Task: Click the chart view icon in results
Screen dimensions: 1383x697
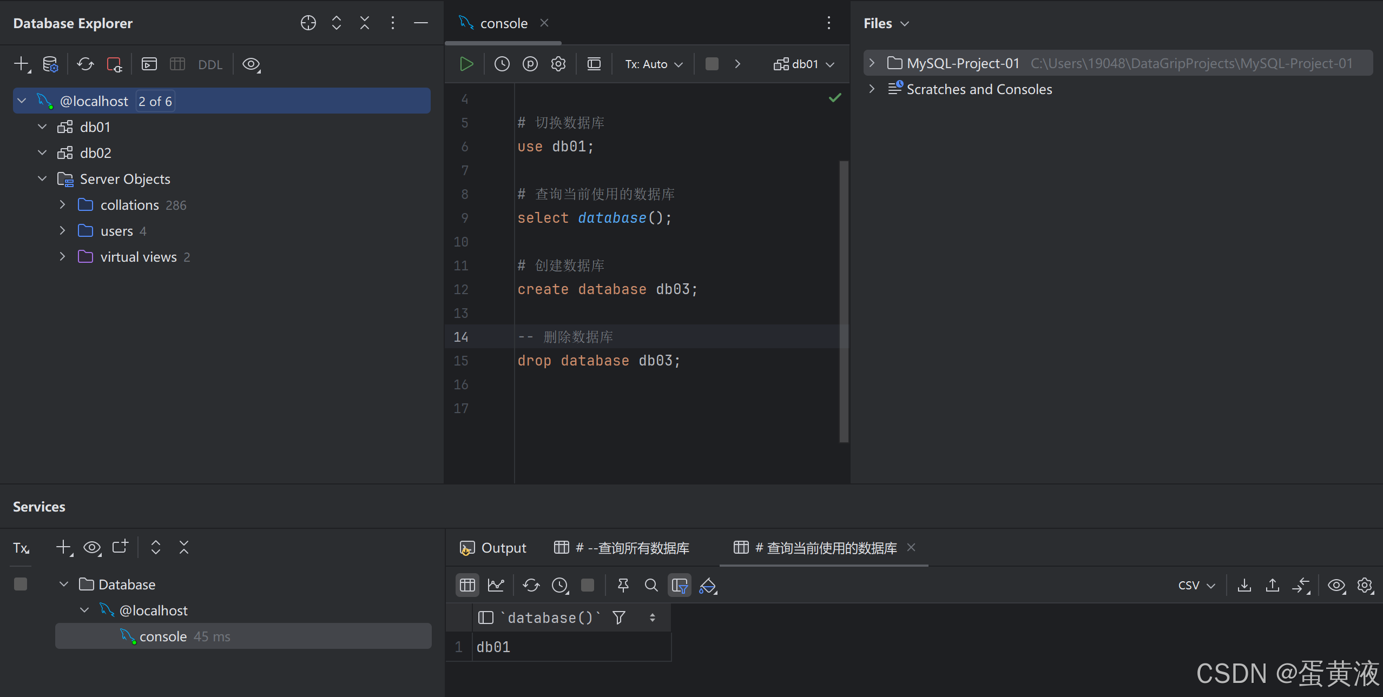Action: click(x=496, y=585)
